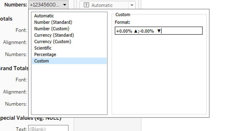Click the Font label under Grand Totals
Image resolution: width=226 pixels, height=131 pixels.
(x=21, y=80)
